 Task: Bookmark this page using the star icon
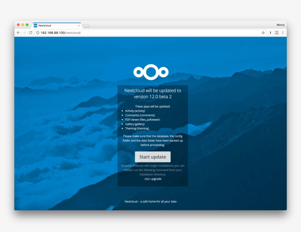(x=263, y=32)
